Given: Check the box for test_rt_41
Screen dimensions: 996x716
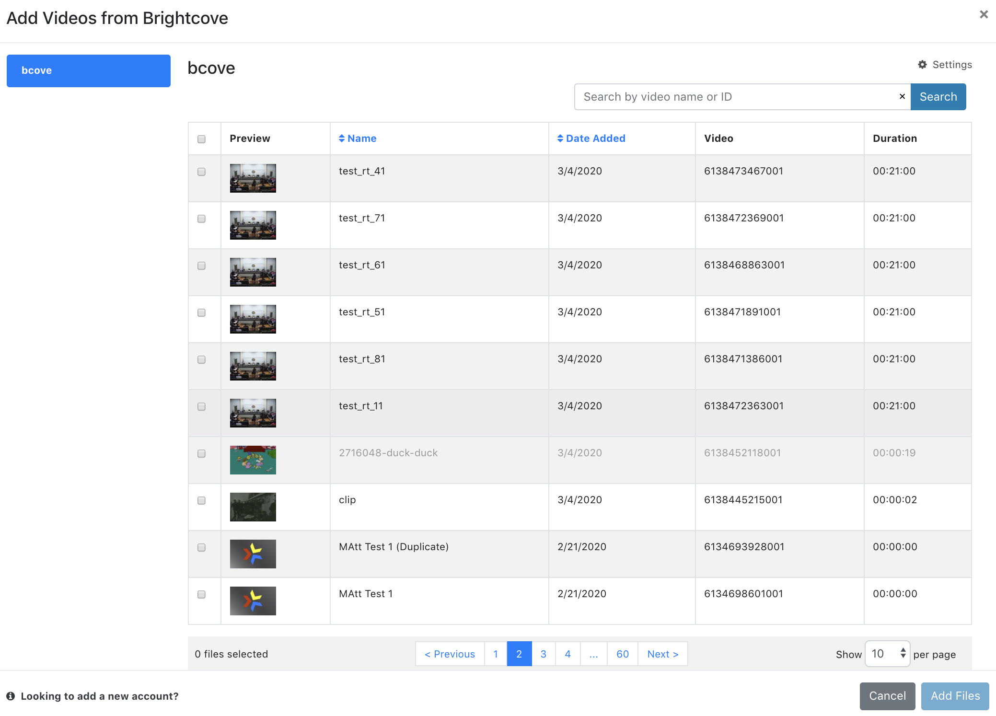Looking at the screenshot, I should (x=201, y=172).
